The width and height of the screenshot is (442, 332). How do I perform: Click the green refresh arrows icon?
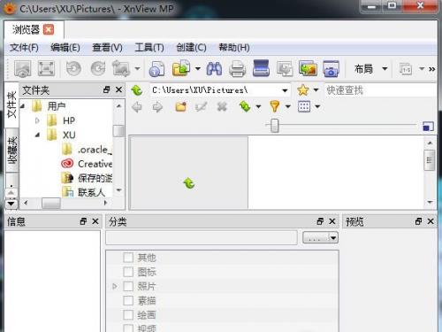coord(245,106)
